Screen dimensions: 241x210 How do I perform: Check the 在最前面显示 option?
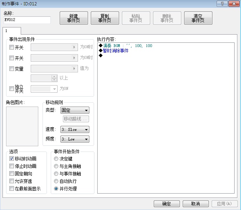[11, 188]
